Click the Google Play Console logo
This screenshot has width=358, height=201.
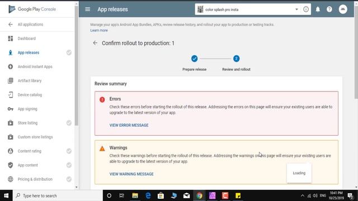(32, 9)
